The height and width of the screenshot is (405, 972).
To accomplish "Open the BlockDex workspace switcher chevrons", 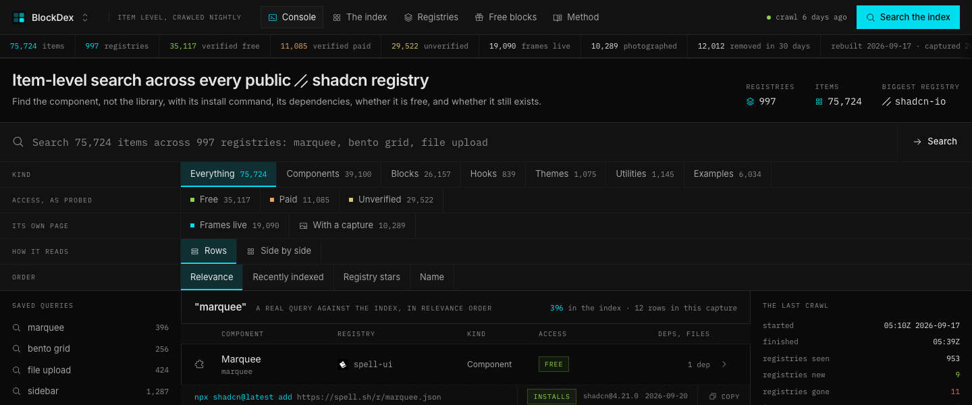I will (x=85, y=18).
